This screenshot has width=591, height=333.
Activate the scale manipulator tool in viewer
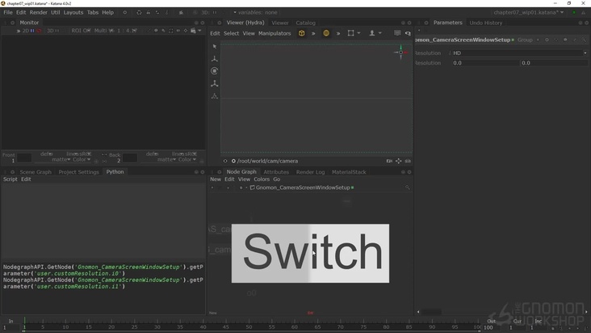point(214,83)
